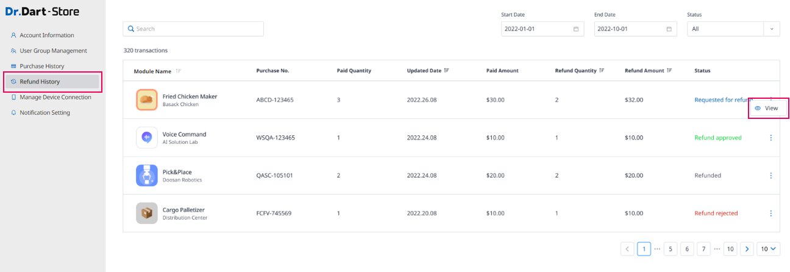Select View from the row context menu
The width and height of the screenshot is (790, 272).
coord(769,108)
